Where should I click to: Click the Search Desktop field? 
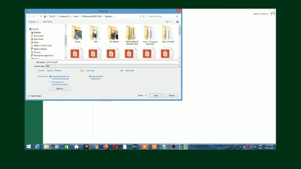pyautogui.click(x=162, y=16)
